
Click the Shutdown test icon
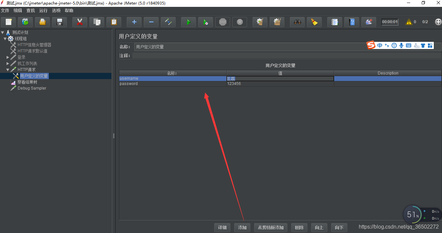pos(240,22)
